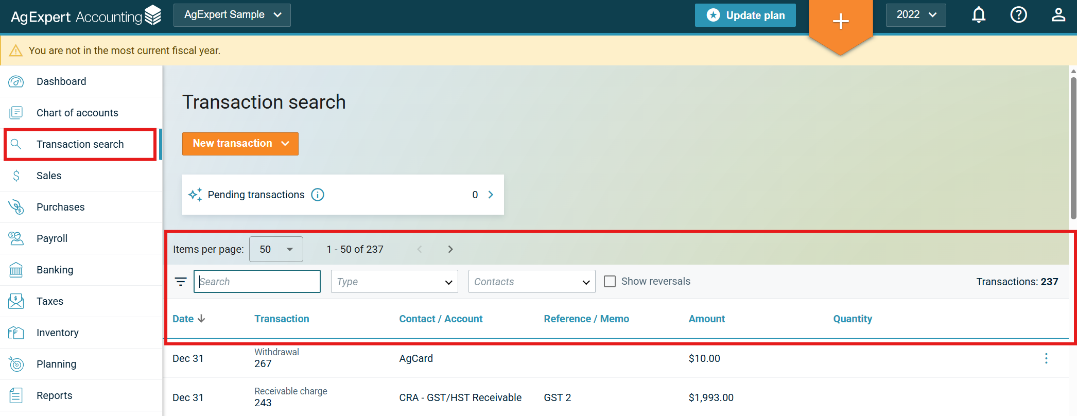The height and width of the screenshot is (416, 1077).
Task: Click the page vertical scrollbar
Action: [1073, 148]
